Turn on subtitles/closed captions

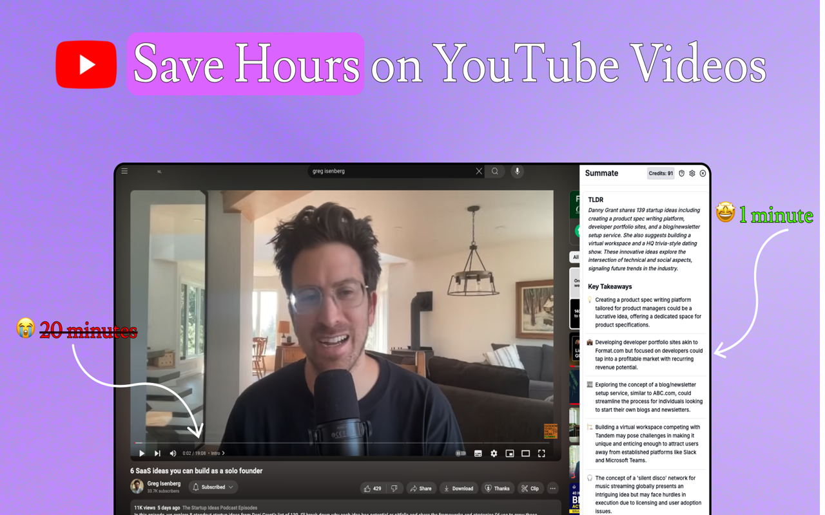[x=478, y=453]
